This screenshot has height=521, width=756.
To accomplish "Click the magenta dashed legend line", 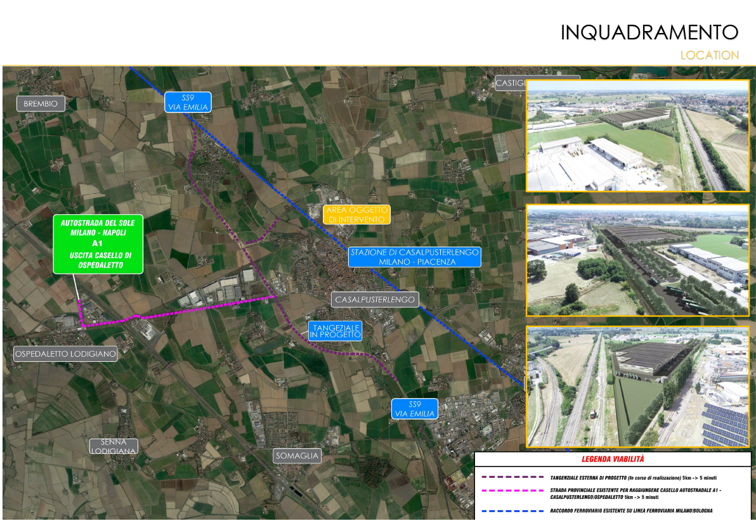I will tap(512, 491).
